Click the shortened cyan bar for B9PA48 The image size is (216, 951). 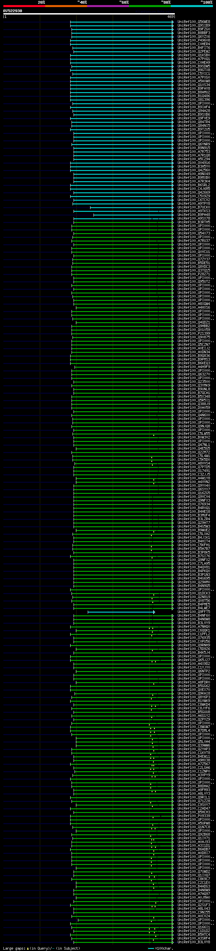133,215
